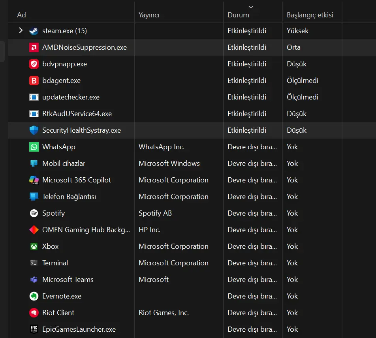Select the Evernote.exe name text

[62, 296]
